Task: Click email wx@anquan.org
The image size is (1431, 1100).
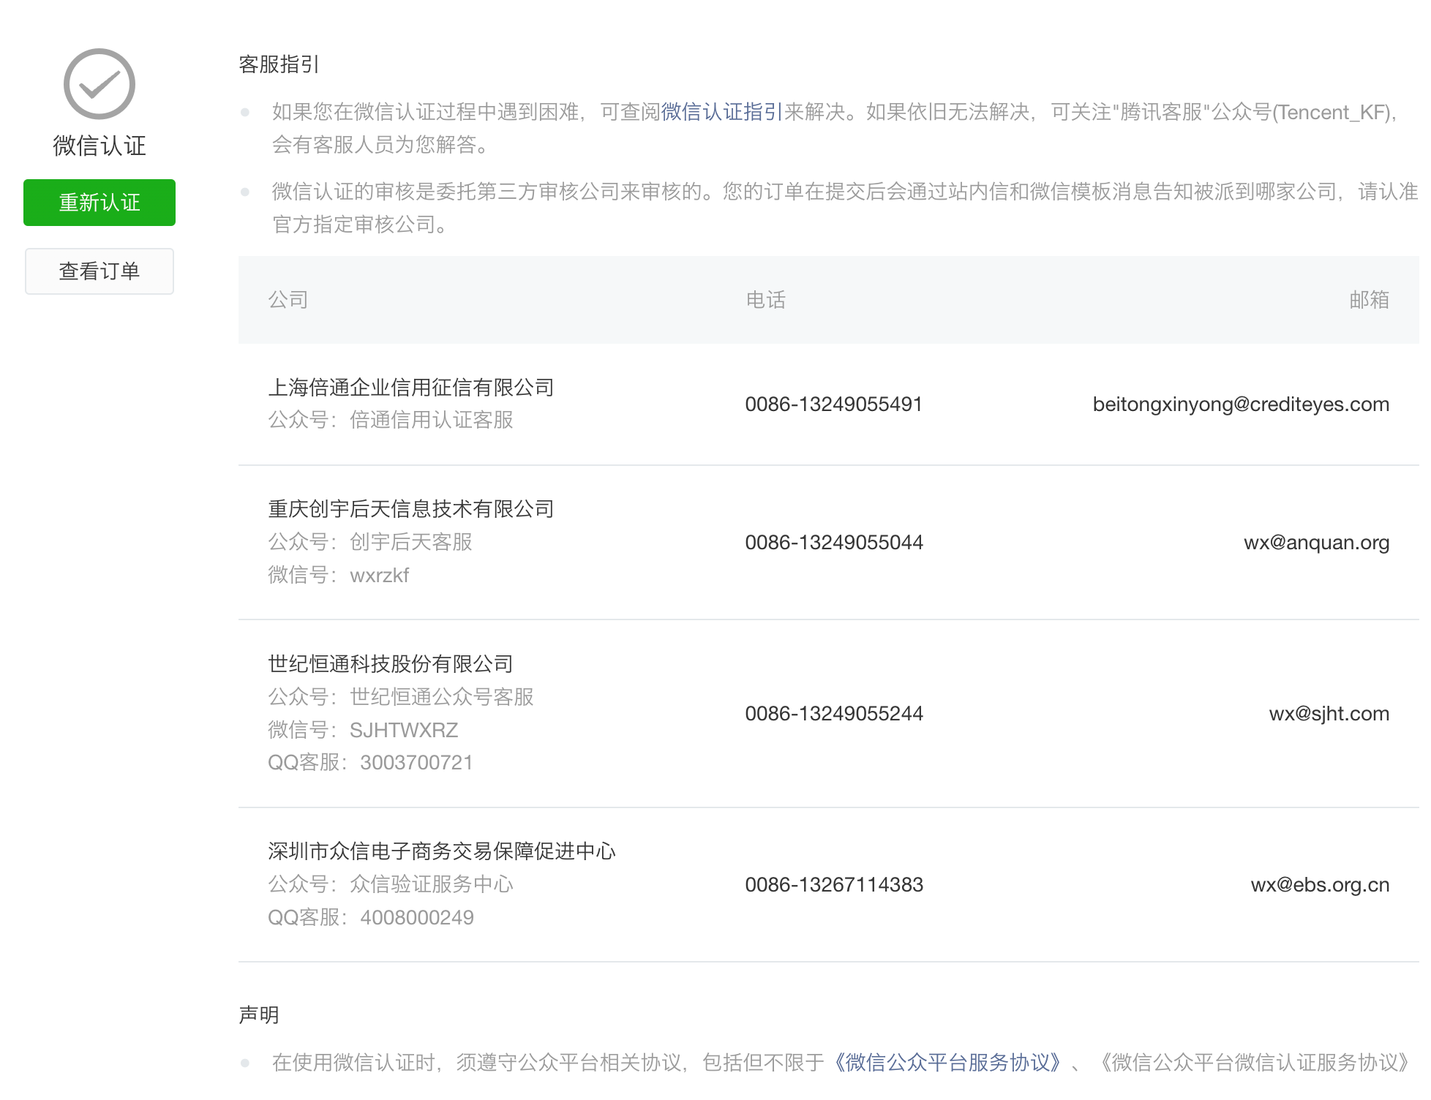Action: tap(1316, 543)
